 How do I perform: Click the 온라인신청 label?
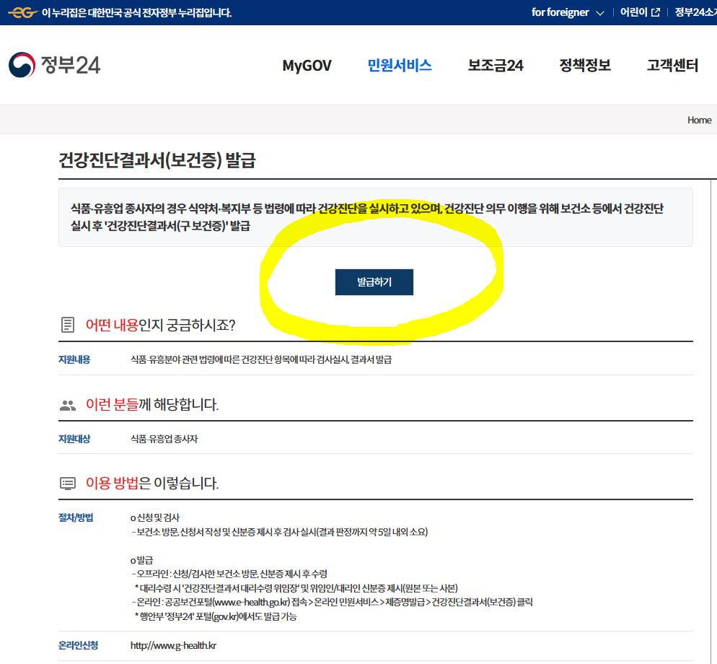pyautogui.click(x=78, y=645)
